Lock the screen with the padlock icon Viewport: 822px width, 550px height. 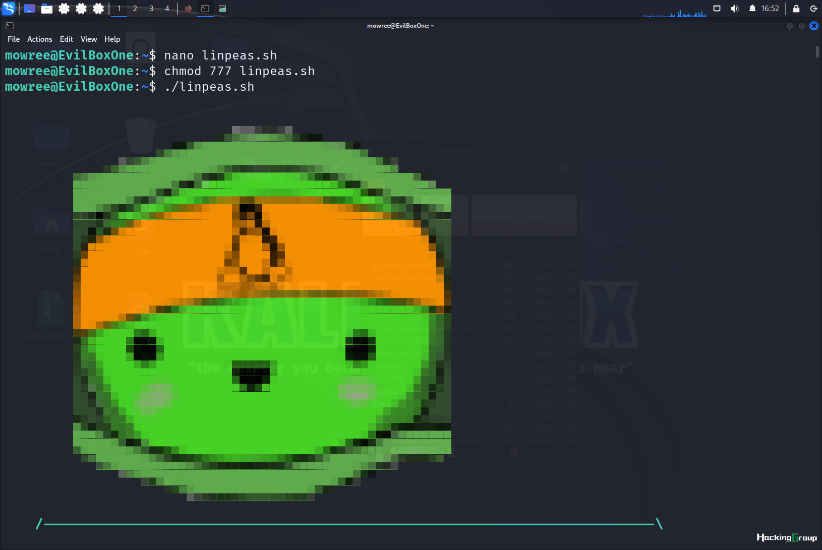click(x=796, y=9)
